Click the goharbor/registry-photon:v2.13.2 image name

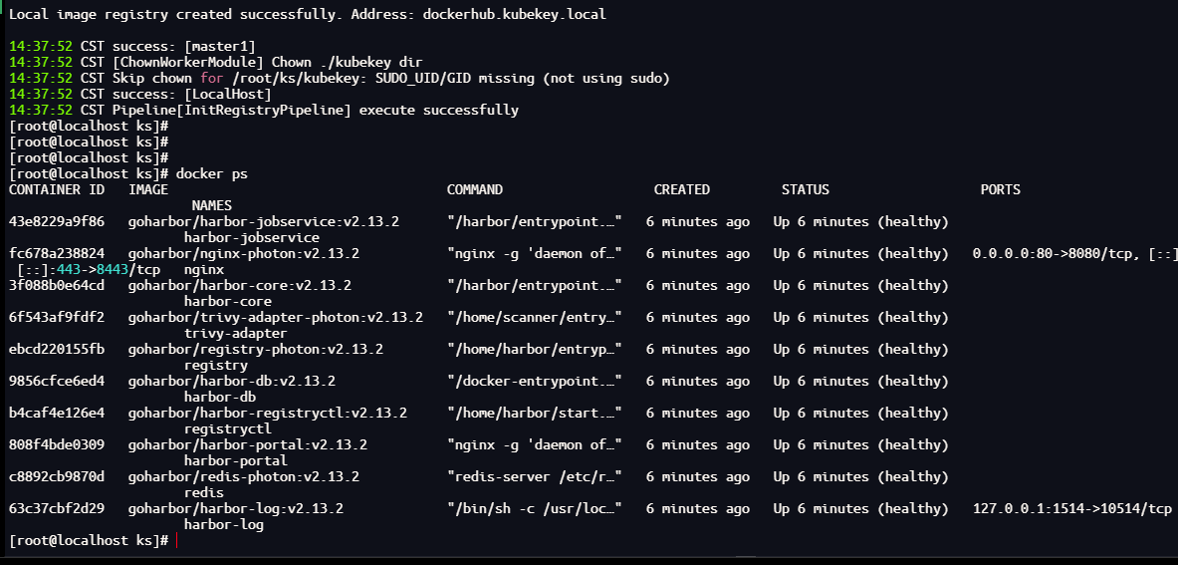click(x=255, y=349)
